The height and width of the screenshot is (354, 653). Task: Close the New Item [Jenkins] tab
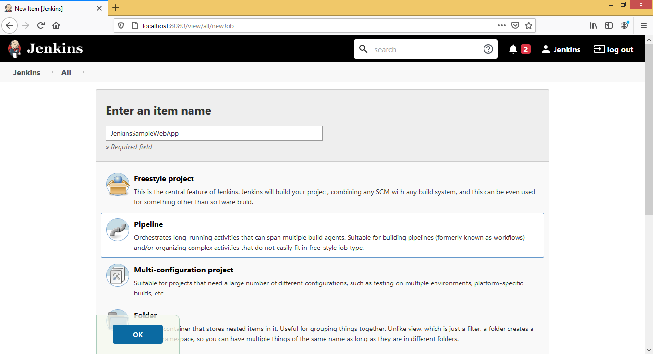(100, 8)
